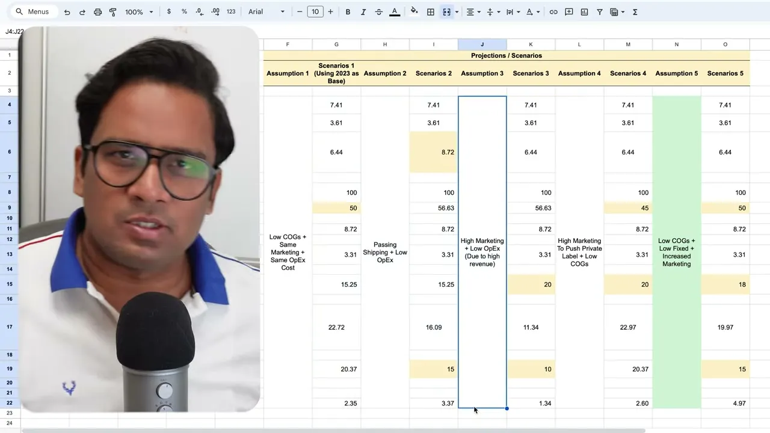Open text wrapping dropdown

pyautogui.click(x=513, y=12)
